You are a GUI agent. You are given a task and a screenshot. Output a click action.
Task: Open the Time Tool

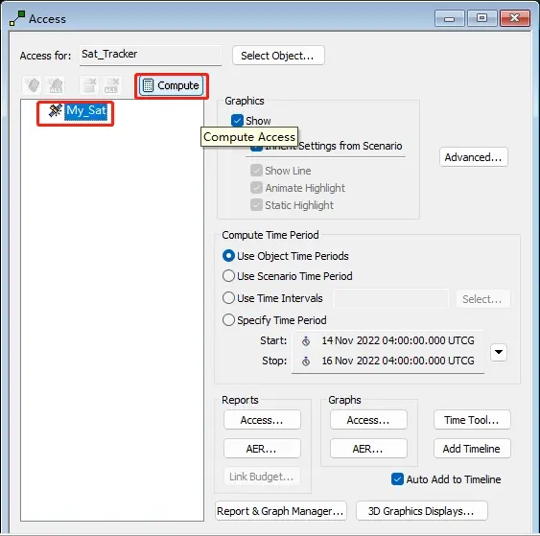472,420
